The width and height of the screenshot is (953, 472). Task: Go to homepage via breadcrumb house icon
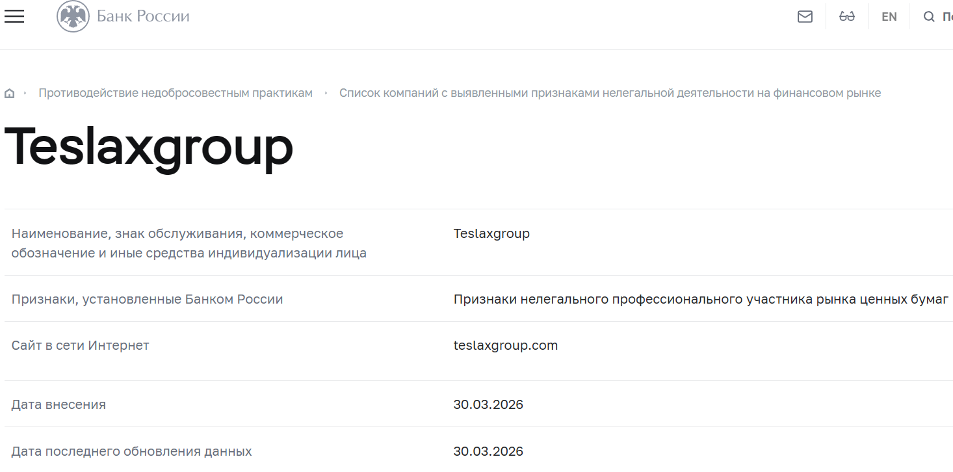point(9,92)
